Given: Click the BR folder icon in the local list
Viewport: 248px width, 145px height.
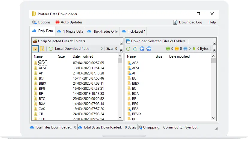Looking at the screenshot, I should click(36, 93).
